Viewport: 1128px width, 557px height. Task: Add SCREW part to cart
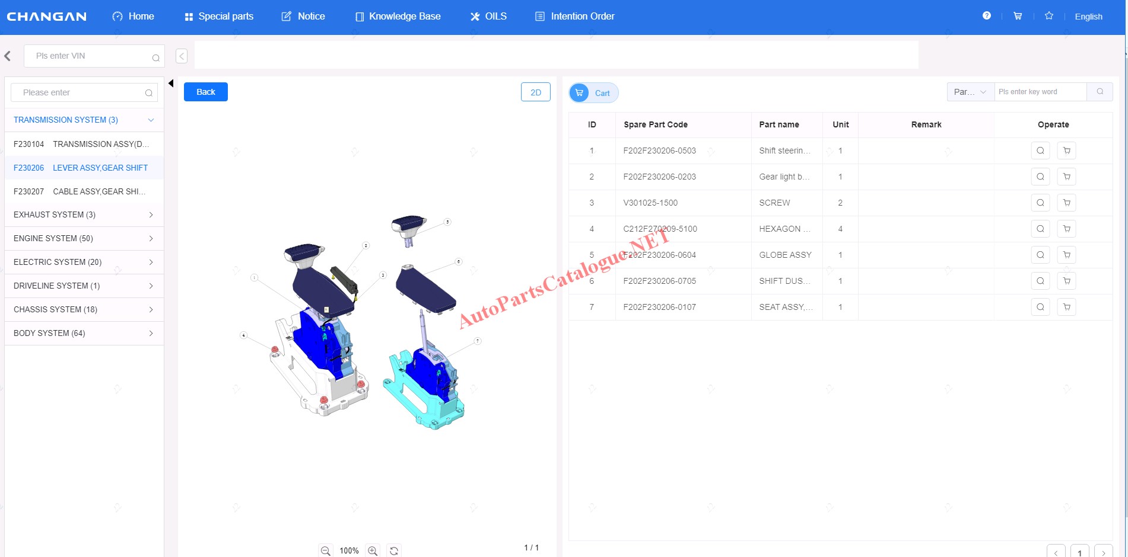1066,203
